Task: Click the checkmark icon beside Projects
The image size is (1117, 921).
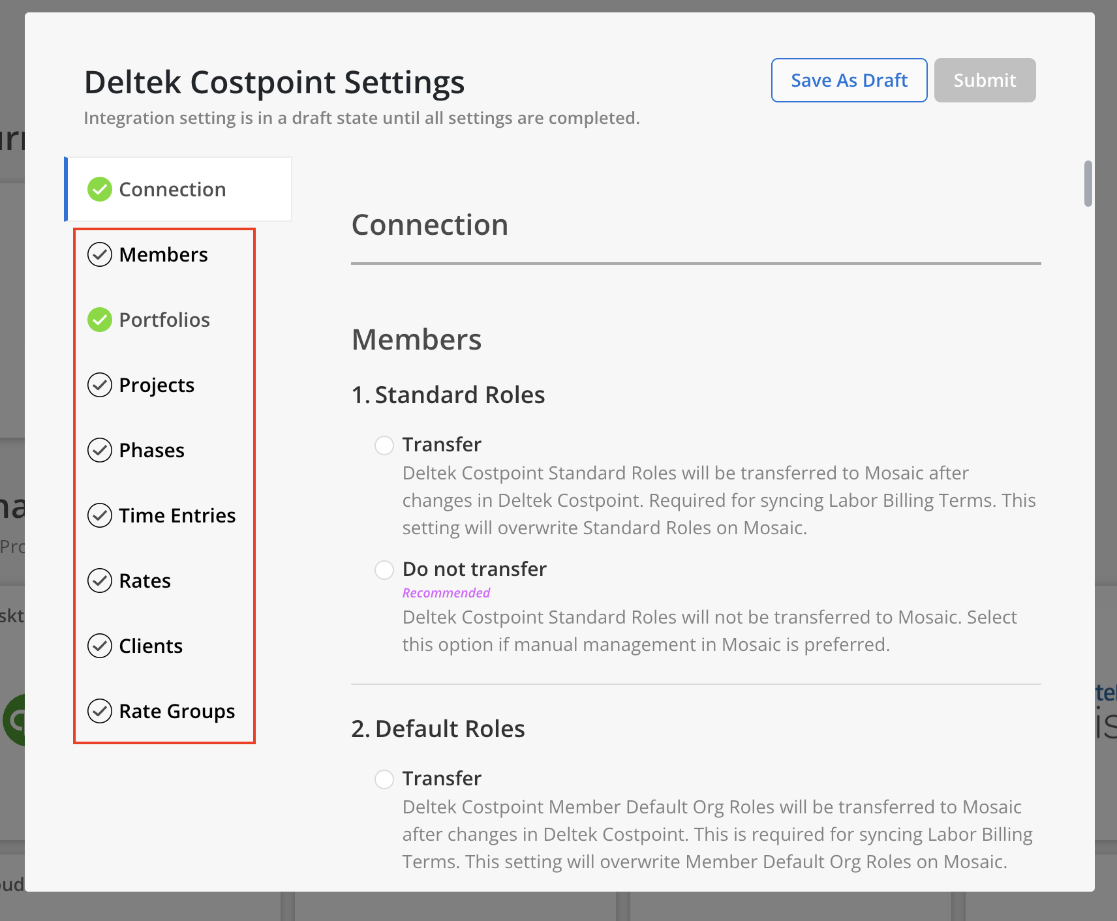Action: (x=100, y=385)
